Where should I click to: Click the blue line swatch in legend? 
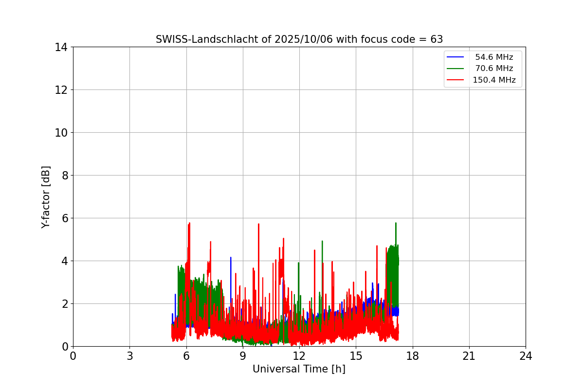456,57
